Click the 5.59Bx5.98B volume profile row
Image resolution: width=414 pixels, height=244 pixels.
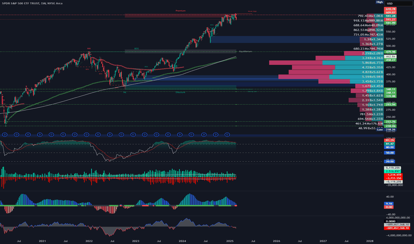pos(331,77)
